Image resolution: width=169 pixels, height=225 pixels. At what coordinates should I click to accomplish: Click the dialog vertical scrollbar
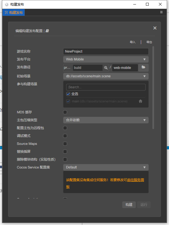[153, 87]
